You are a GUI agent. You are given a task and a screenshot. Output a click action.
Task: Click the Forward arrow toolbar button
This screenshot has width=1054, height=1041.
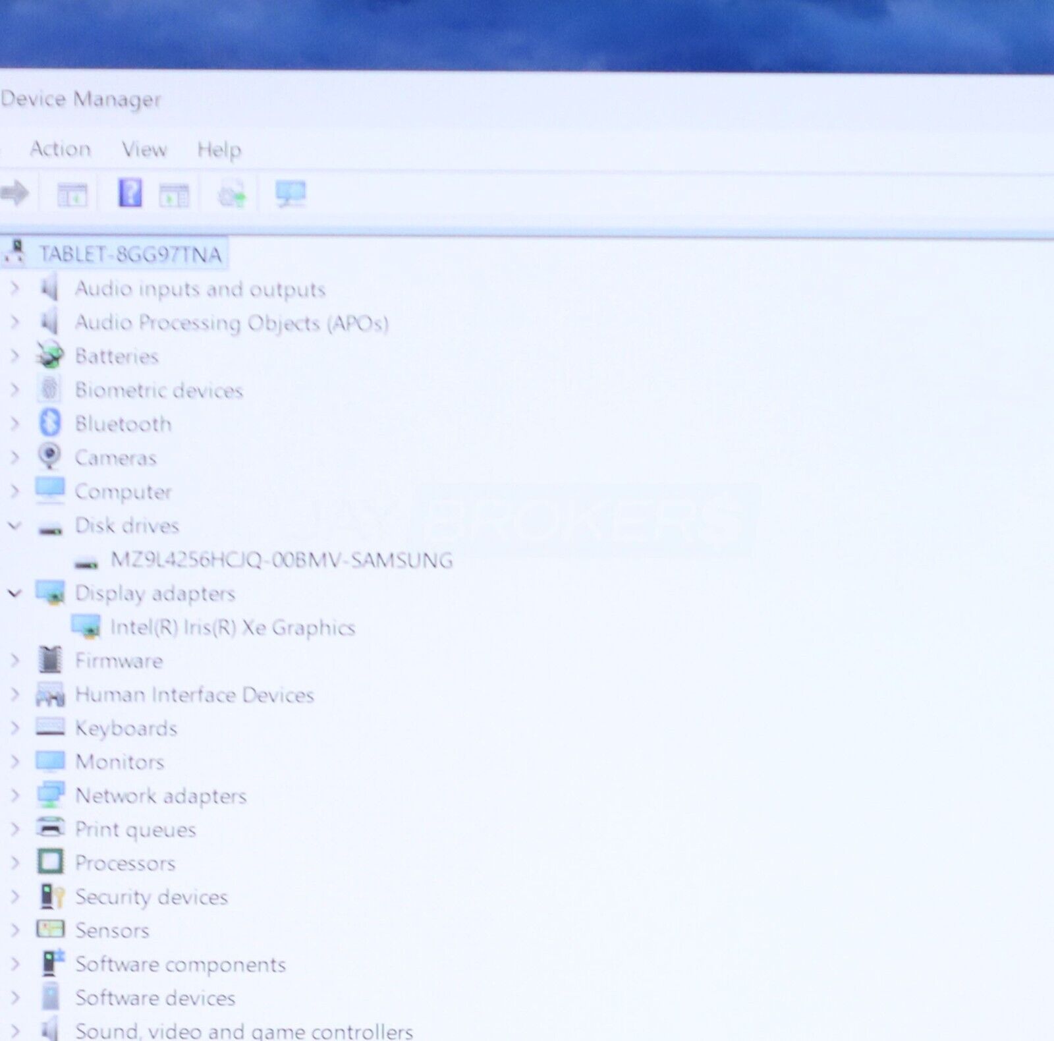(14, 194)
